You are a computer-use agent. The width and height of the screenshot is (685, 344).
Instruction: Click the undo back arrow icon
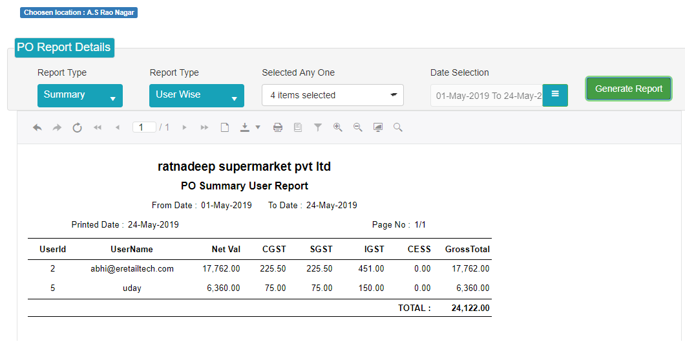(37, 127)
